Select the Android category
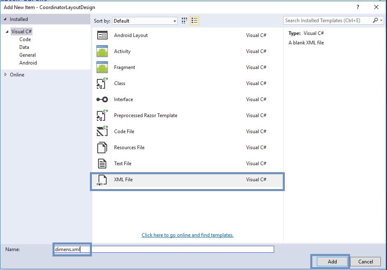This screenshot has width=387, height=270. point(28,63)
